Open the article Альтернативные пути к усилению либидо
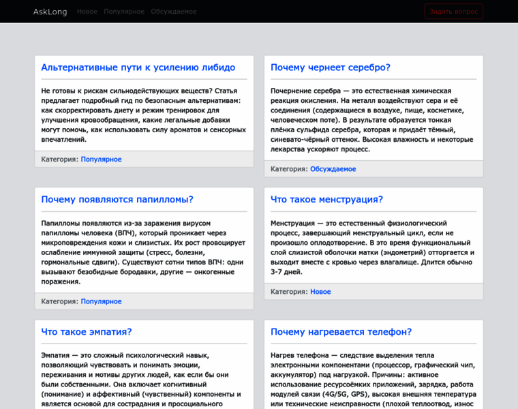Viewport: 518px width, 409px height. point(138,67)
